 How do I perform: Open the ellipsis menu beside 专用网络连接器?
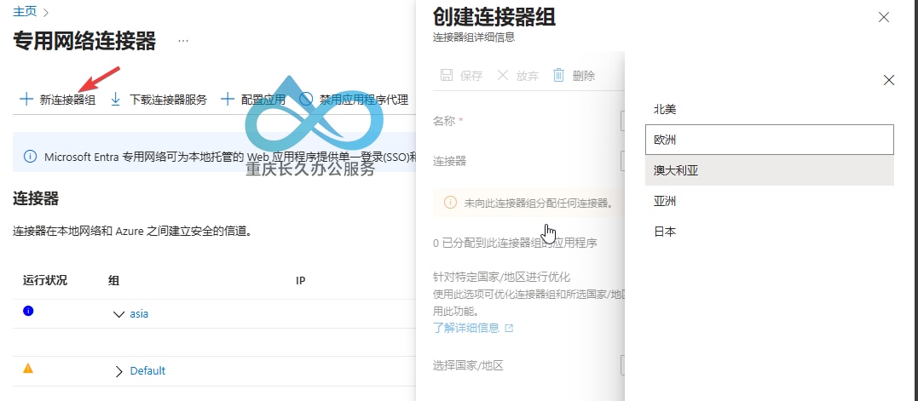(183, 41)
